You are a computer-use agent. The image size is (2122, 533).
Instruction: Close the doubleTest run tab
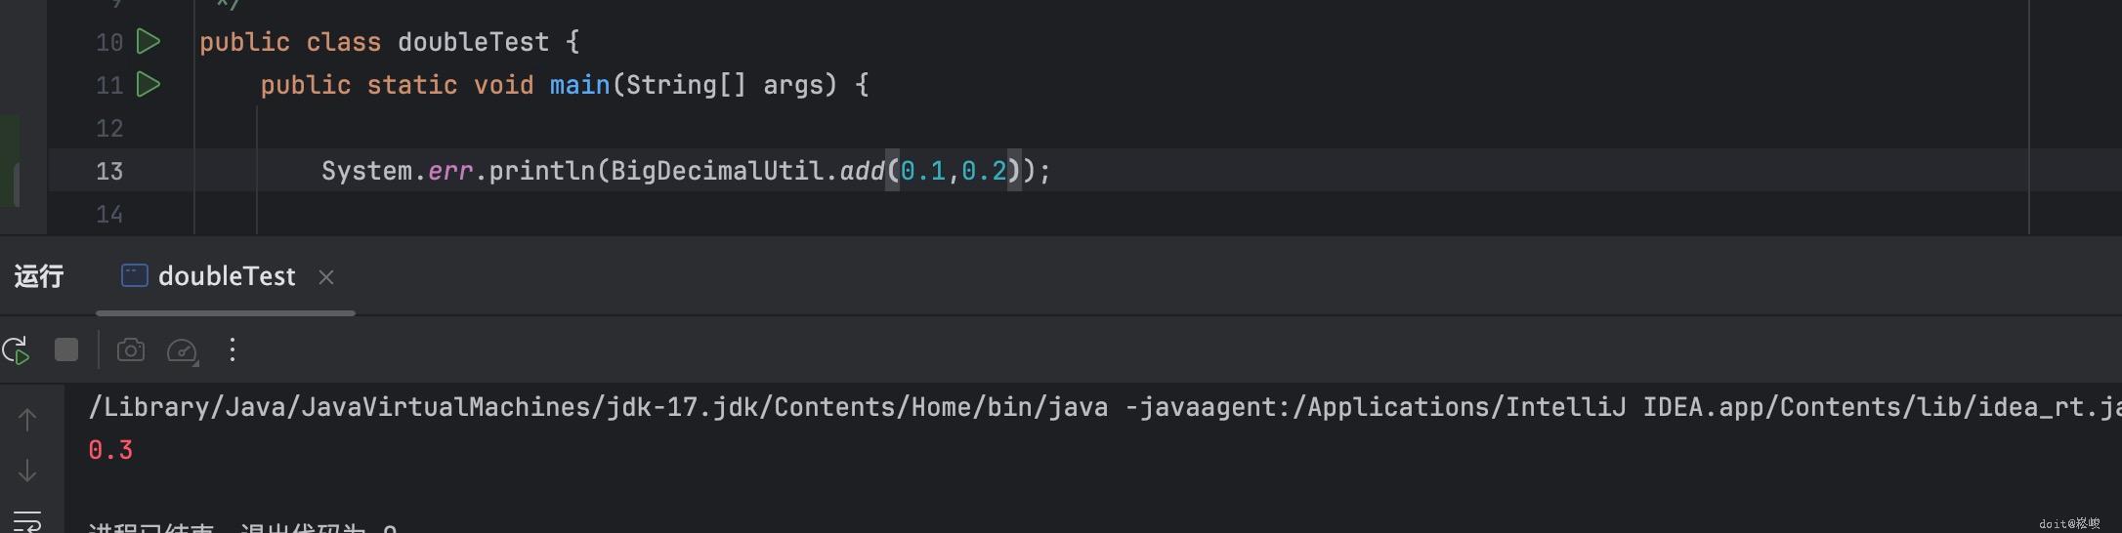click(x=326, y=278)
